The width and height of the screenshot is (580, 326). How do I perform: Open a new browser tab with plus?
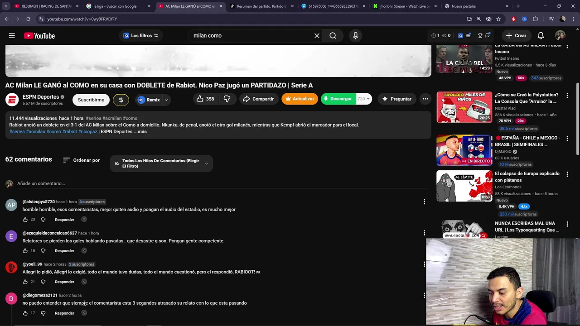(518, 6)
